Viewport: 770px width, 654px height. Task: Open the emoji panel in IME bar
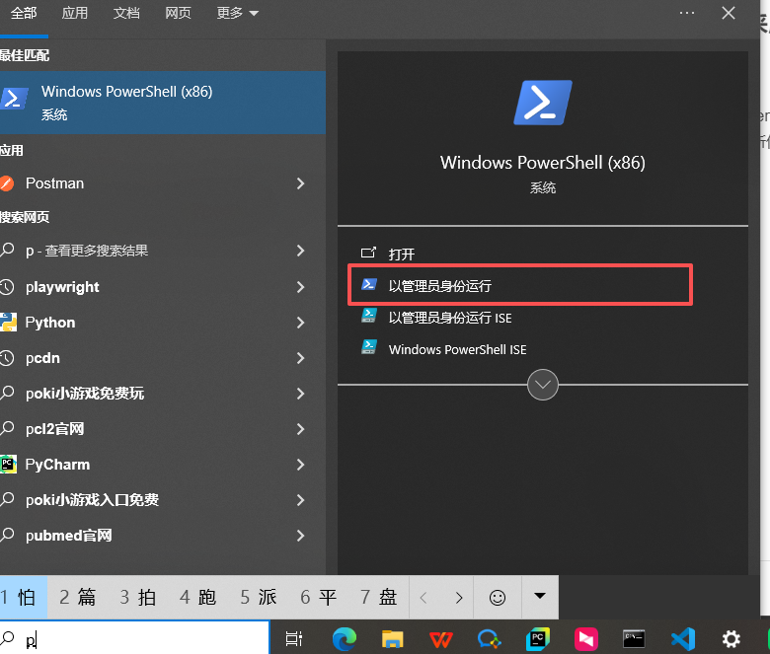(497, 597)
